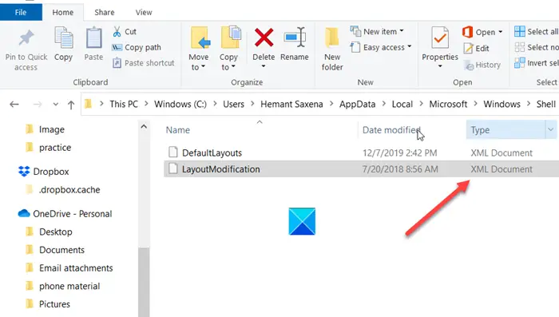Open the Properties icon with checkmark
Viewport: 559px width, 317px height.
click(x=440, y=38)
